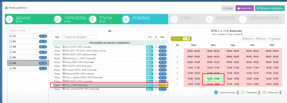
Task: Click the Търси по предмет search field
Action: pos(80,37)
